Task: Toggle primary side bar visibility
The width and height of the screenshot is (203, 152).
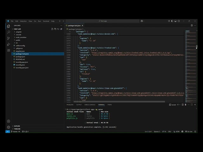Action: 172,21
